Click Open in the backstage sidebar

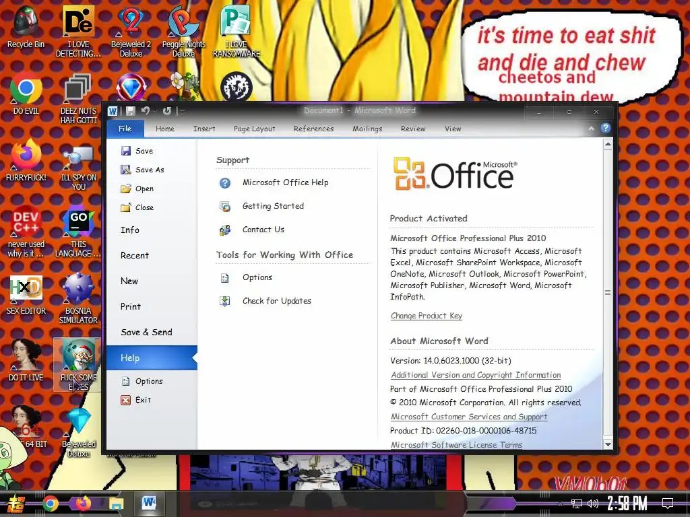coord(137,188)
